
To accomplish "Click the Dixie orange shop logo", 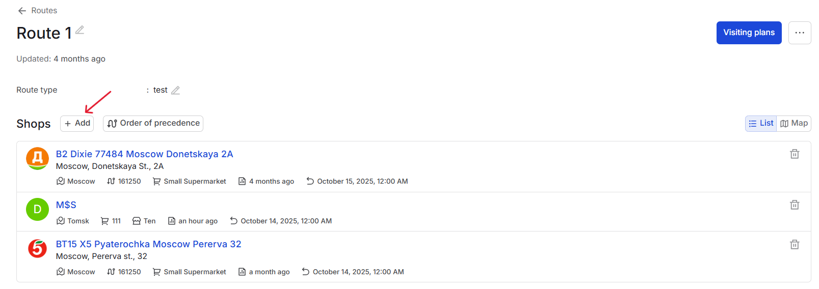I will pyautogui.click(x=37, y=159).
